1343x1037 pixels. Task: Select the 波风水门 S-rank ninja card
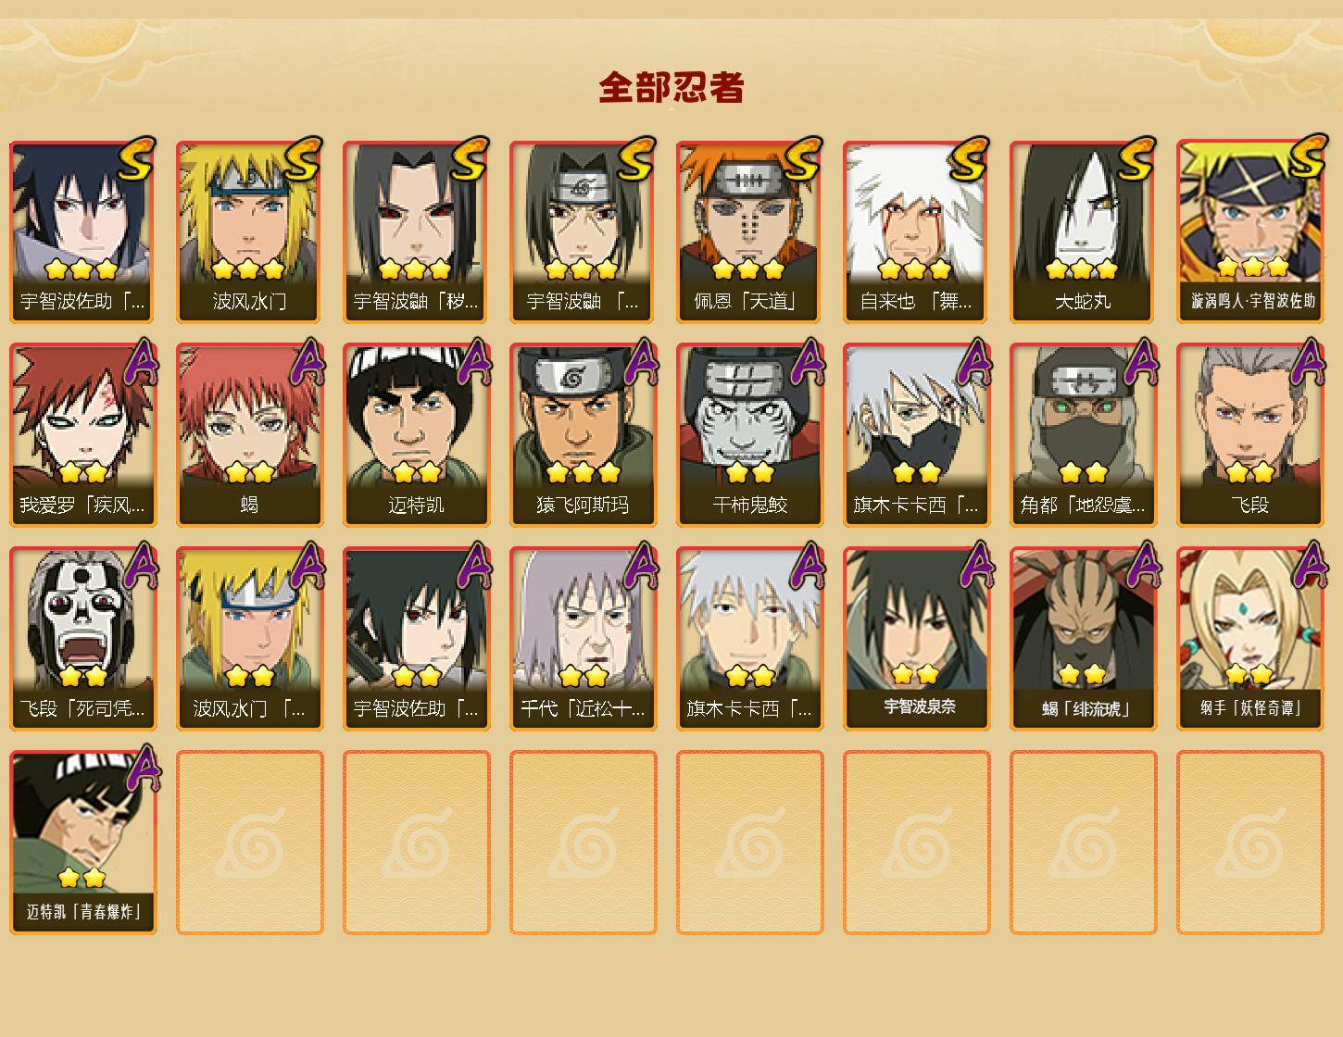tap(249, 231)
